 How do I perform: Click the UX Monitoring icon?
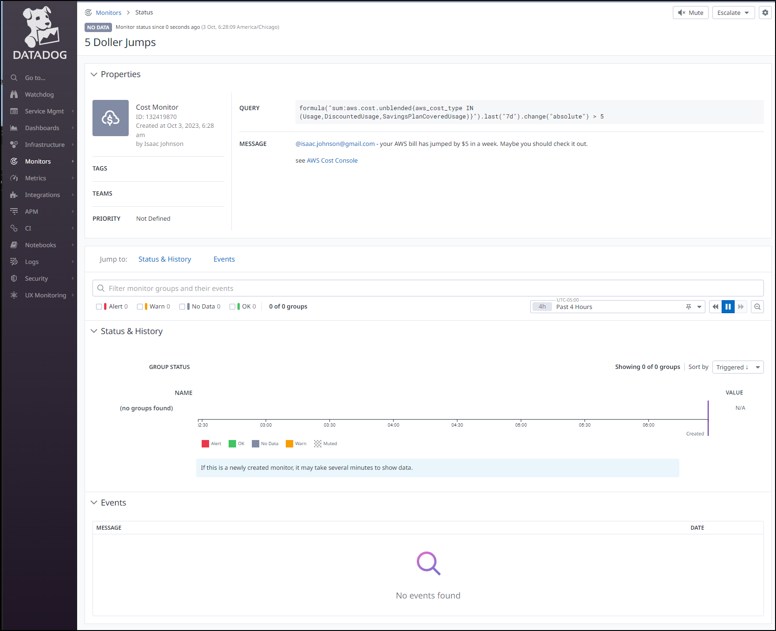(x=14, y=295)
